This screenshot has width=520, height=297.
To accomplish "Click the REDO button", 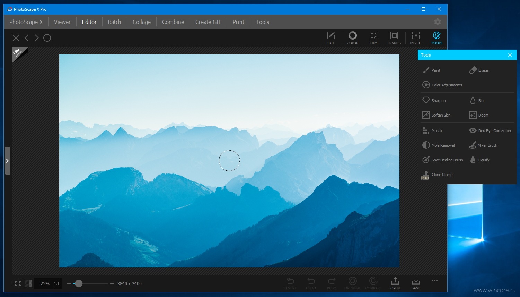I will (x=332, y=283).
